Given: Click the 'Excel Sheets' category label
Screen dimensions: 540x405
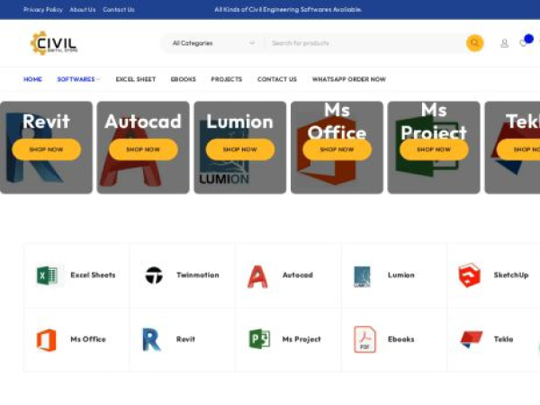Looking at the screenshot, I should coord(93,275).
